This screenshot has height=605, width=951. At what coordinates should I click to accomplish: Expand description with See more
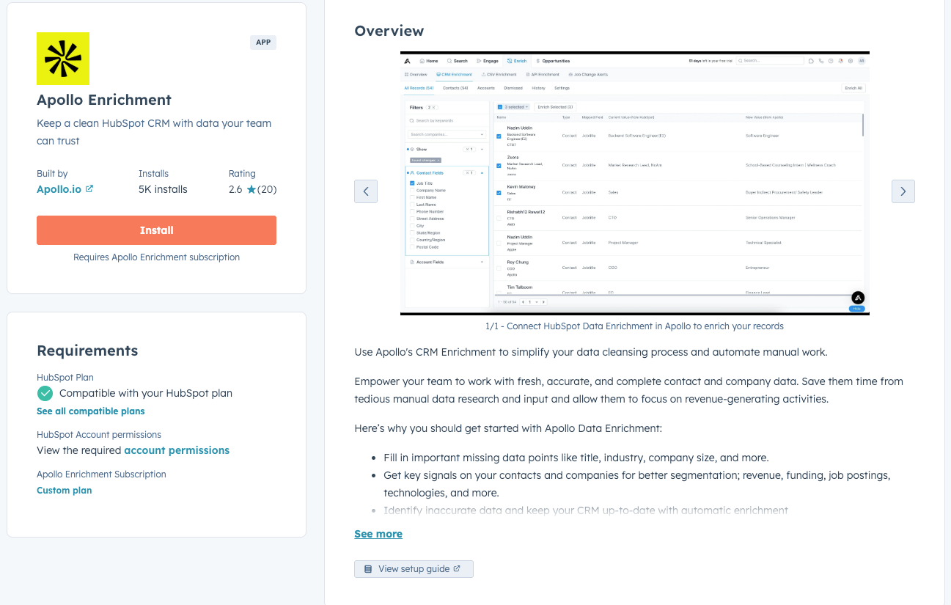(378, 534)
